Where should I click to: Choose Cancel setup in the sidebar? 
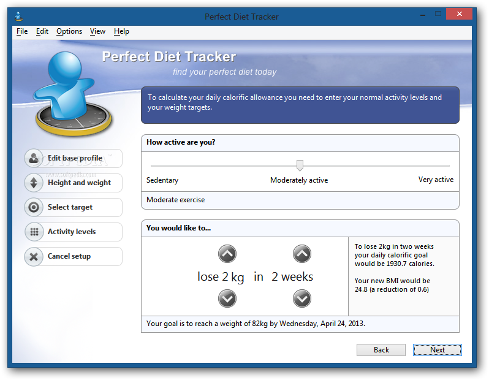pyautogui.click(x=74, y=256)
